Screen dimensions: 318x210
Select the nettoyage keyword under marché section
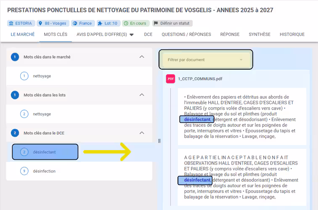[x=42, y=76]
